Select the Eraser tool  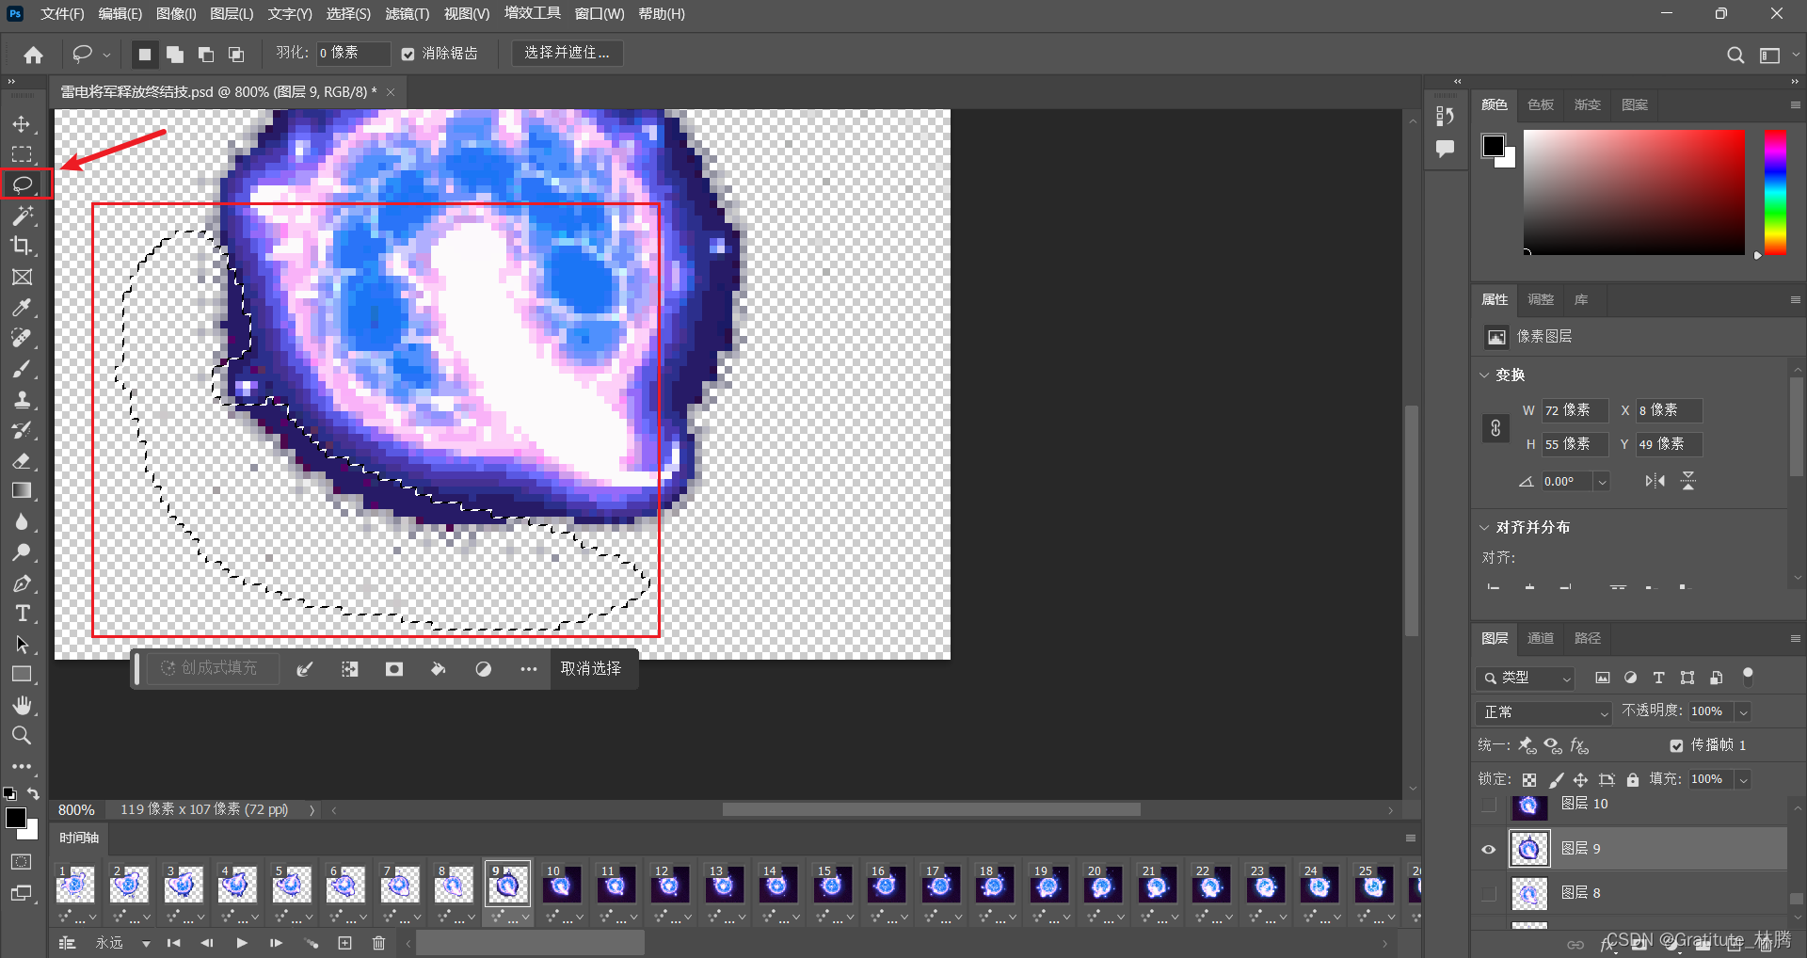[22, 460]
